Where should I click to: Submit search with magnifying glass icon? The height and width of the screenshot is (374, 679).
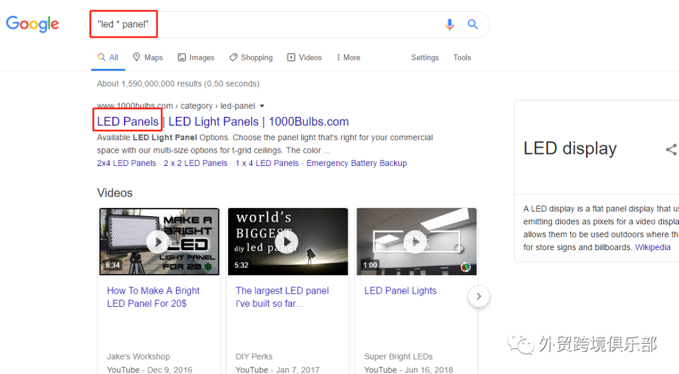pyautogui.click(x=472, y=25)
